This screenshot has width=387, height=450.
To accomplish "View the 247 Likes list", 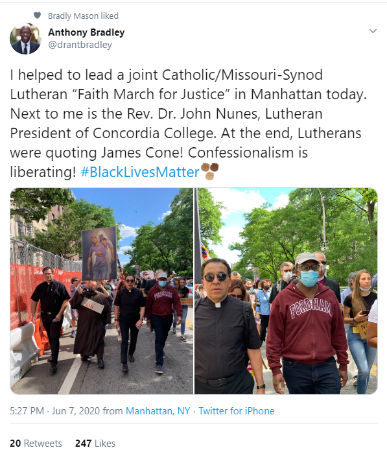I will [x=95, y=443].
